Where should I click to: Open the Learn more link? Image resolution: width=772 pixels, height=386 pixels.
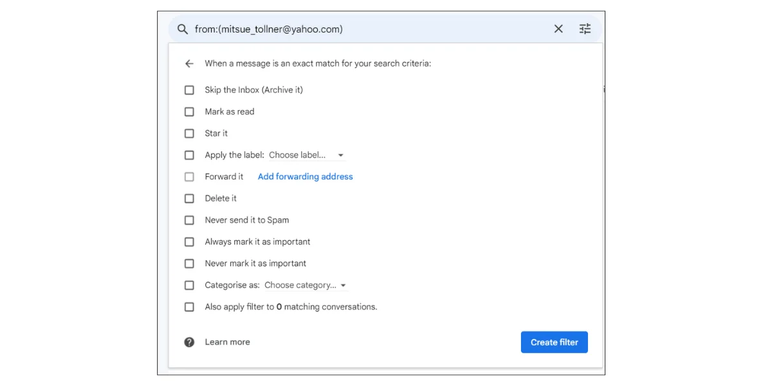[x=228, y=342]
